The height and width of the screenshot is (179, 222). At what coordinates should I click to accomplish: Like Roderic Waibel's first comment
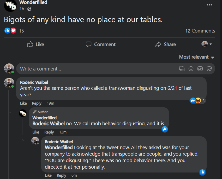coord(23,103)
